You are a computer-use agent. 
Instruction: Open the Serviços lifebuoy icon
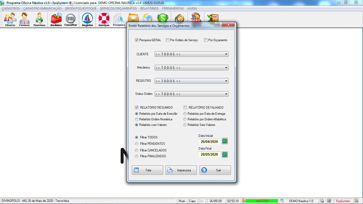tap(104, 20)
